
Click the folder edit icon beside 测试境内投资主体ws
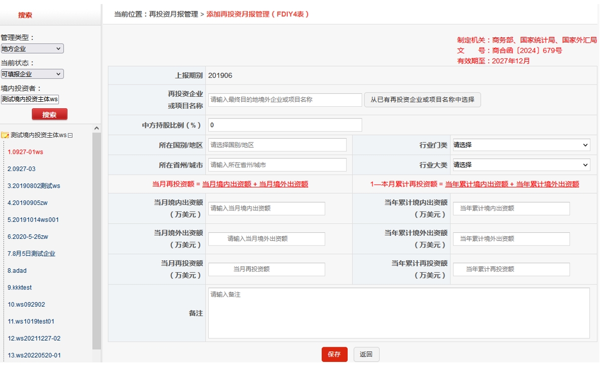coord(6,135)
